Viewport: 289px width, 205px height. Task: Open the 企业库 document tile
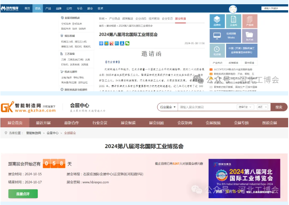pyautogui.click(x=233, y=21)
